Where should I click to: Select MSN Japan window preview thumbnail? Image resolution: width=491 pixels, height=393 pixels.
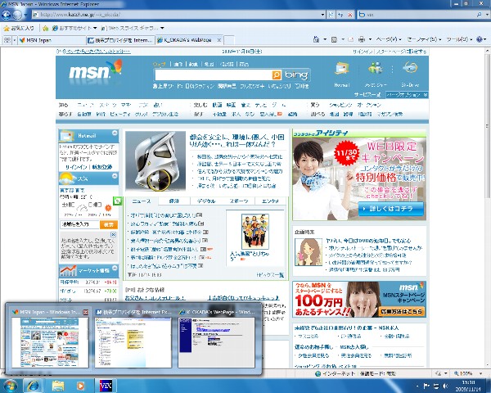coord(50,342)
